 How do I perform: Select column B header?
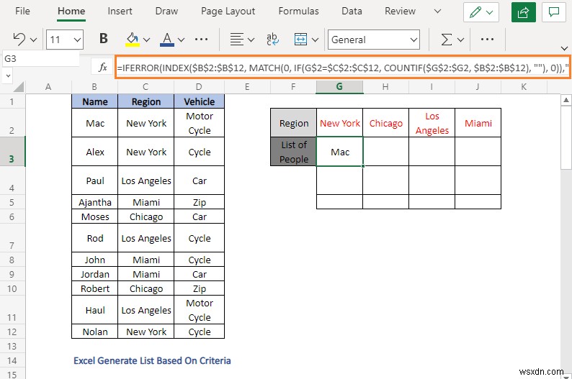coord(94,86)
